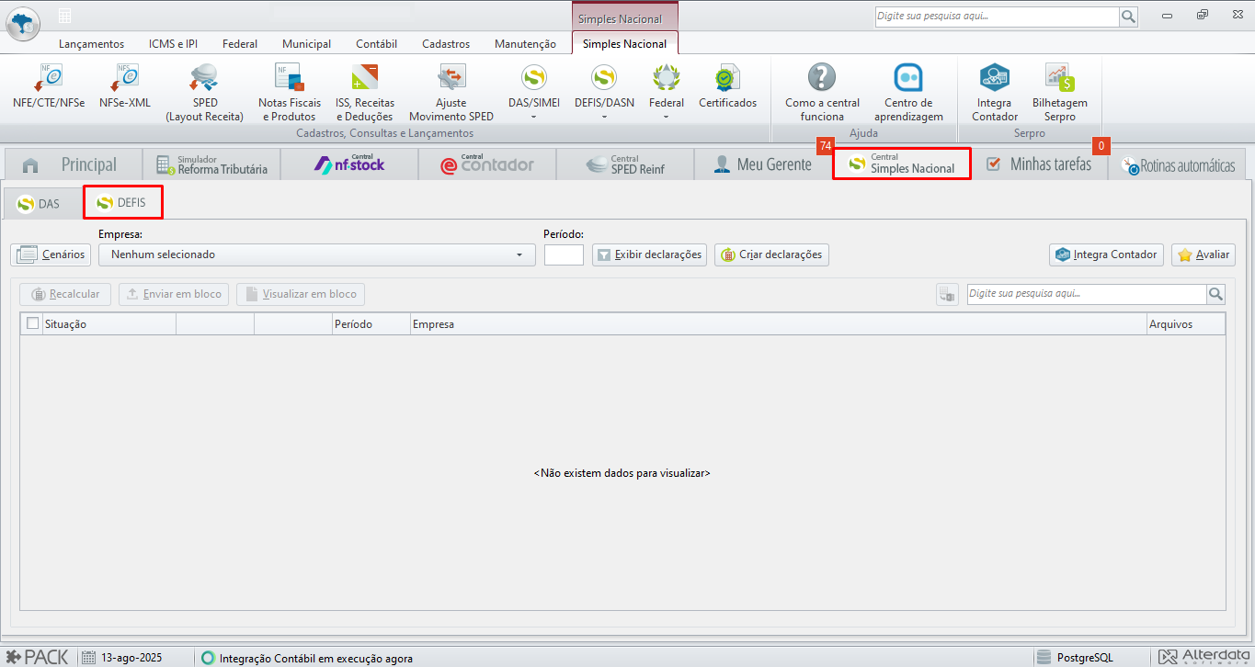Switch to the Principal tab

pyautogui.click(x=74, y=164)
